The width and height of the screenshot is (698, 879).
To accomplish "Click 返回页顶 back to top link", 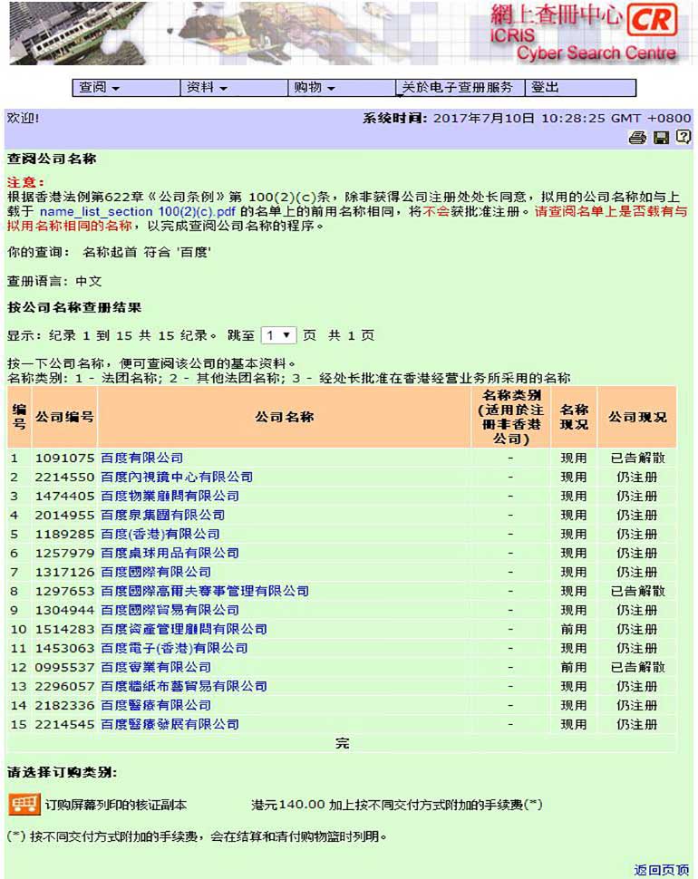I will 661,870.
